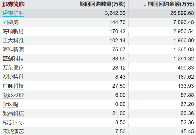The image size is (196, 135).
Task: Open the 盛剑科技 stock link
Action: tap(13, 59)
